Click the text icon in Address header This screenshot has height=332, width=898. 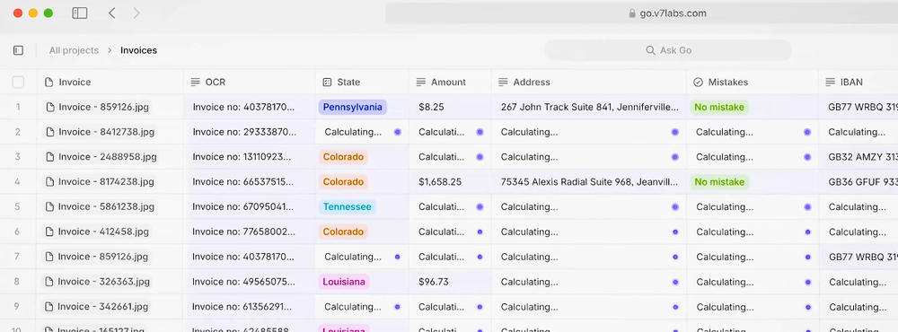[503, 83]
